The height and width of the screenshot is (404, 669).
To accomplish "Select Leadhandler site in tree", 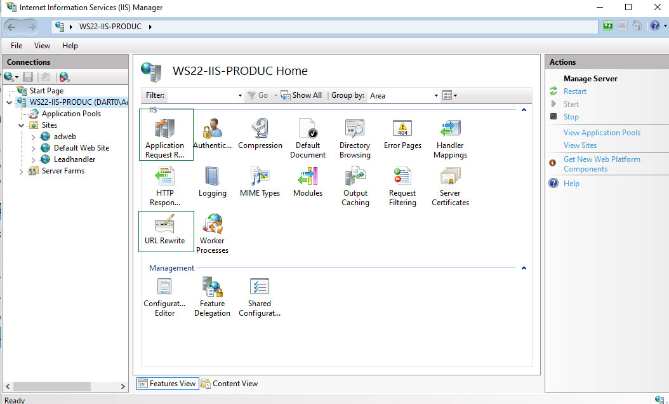I will 75,159.
